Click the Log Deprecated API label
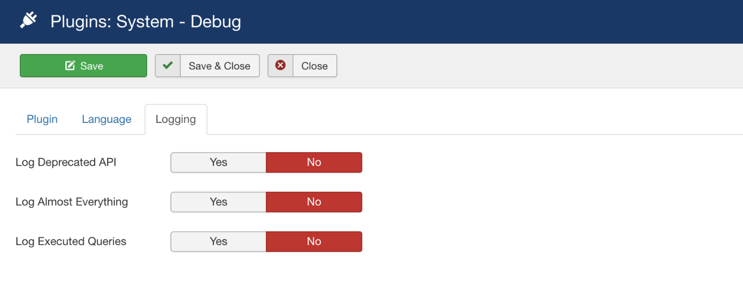This screenshot has height=295, width=743. pyautogui.click(x=66, y=162)
